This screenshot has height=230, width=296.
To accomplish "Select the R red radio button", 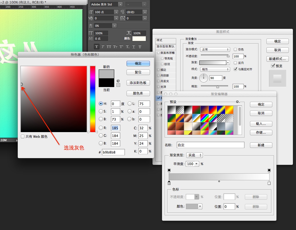I will click(101, 128).
